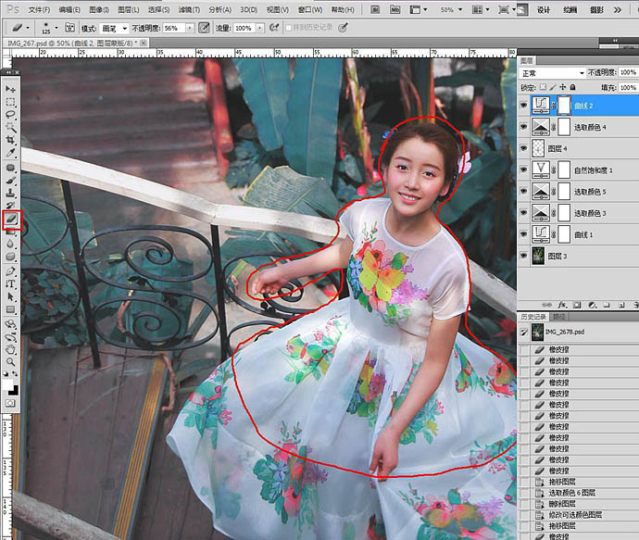Viewport: 639px width, 540px height.
Task: Open the brush panel toggle icon
Action: coord(70,27)
